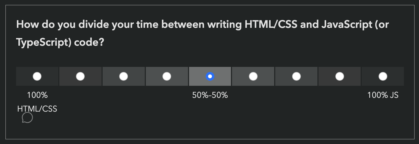
Task: Click the "50%–50%" scale label
Action: [x=210, y=95]
